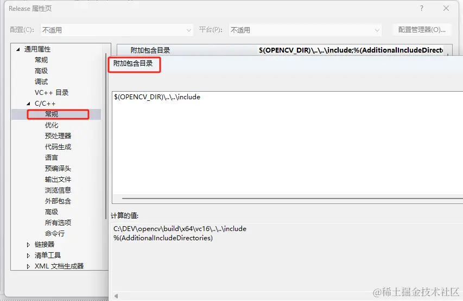Open the 平台(P) dropdown

pyautogui.click(x=305, y=30)
